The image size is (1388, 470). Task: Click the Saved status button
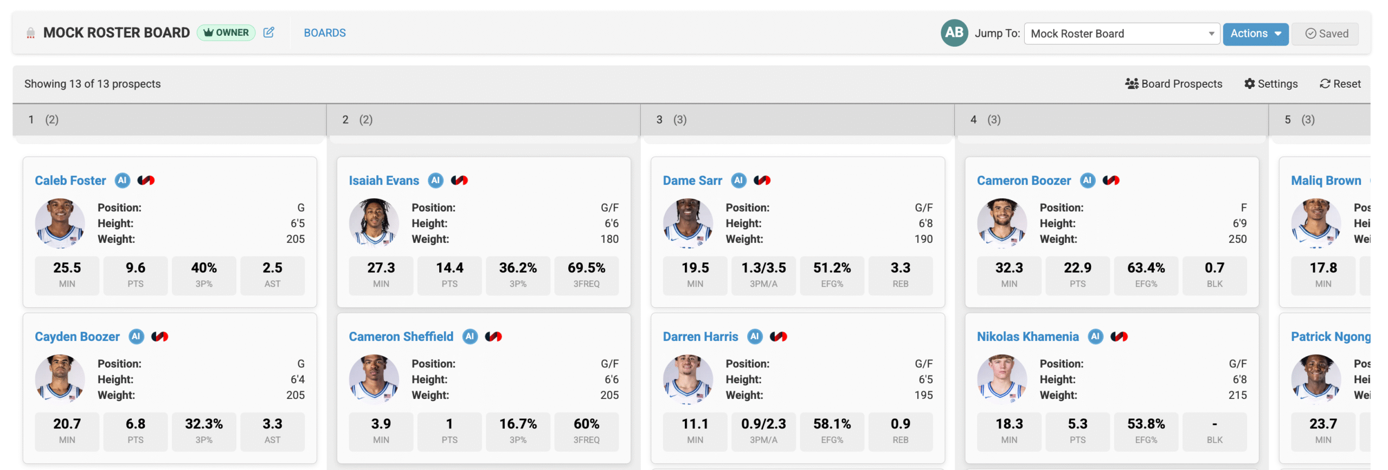point(1325,34)
